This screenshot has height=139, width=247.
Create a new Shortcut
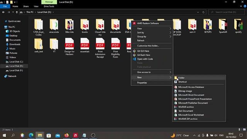[x=199, y=82]
